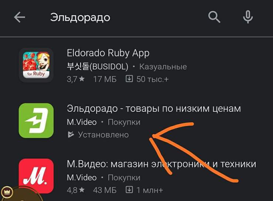Open Eldorado Ruby App title
Viewport: 273px width, 201px height.
tap(108, 53)
